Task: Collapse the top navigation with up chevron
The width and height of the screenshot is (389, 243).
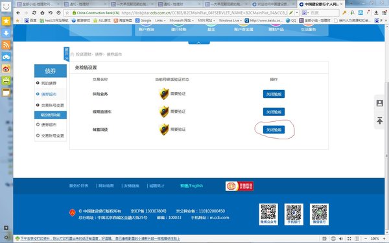Action: 199,43
